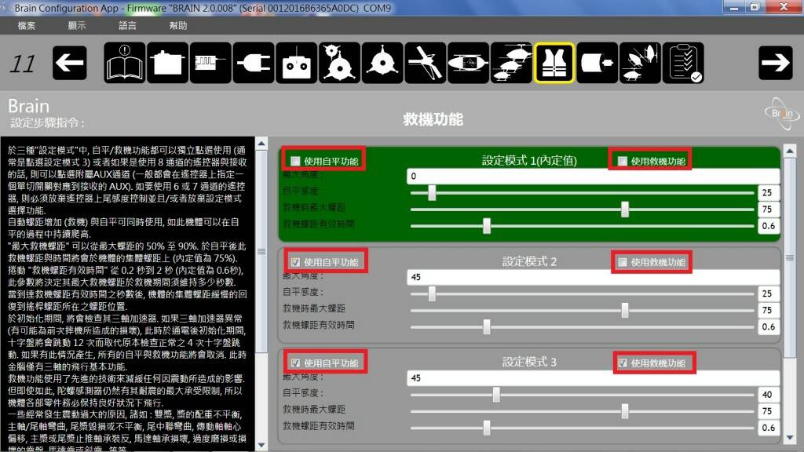Minimize the Brain Configuration App window

(734, 7)
